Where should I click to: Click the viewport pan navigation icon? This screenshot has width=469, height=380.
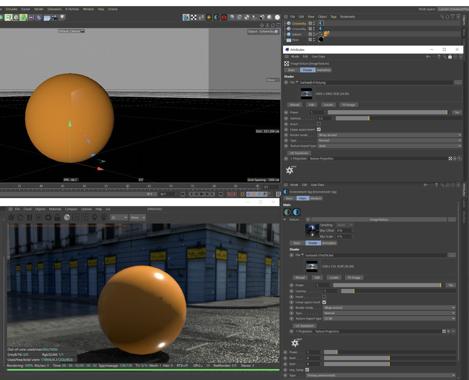pos(262,25)
